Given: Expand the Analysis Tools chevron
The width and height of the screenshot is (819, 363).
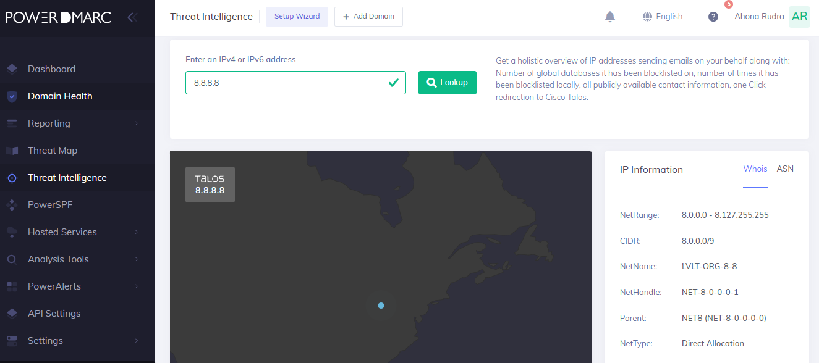Looking at the screenshot, I should click(137, 259).
